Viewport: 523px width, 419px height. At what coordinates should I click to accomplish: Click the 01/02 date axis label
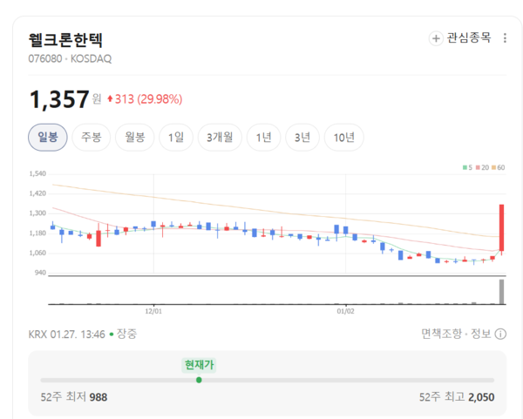pos(345,311)
